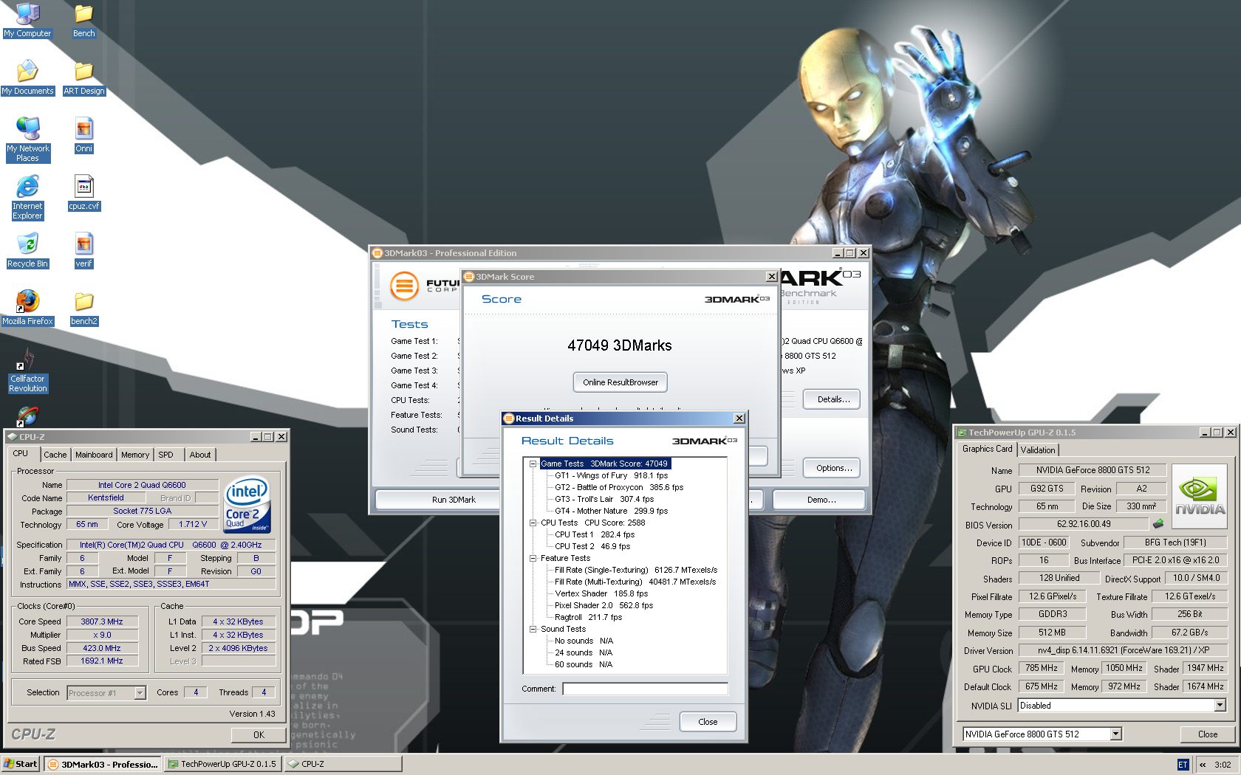Switch to CPU-Z taskbar button
The height and width of the screenshot is (775, 1241).
pos(343,764)
